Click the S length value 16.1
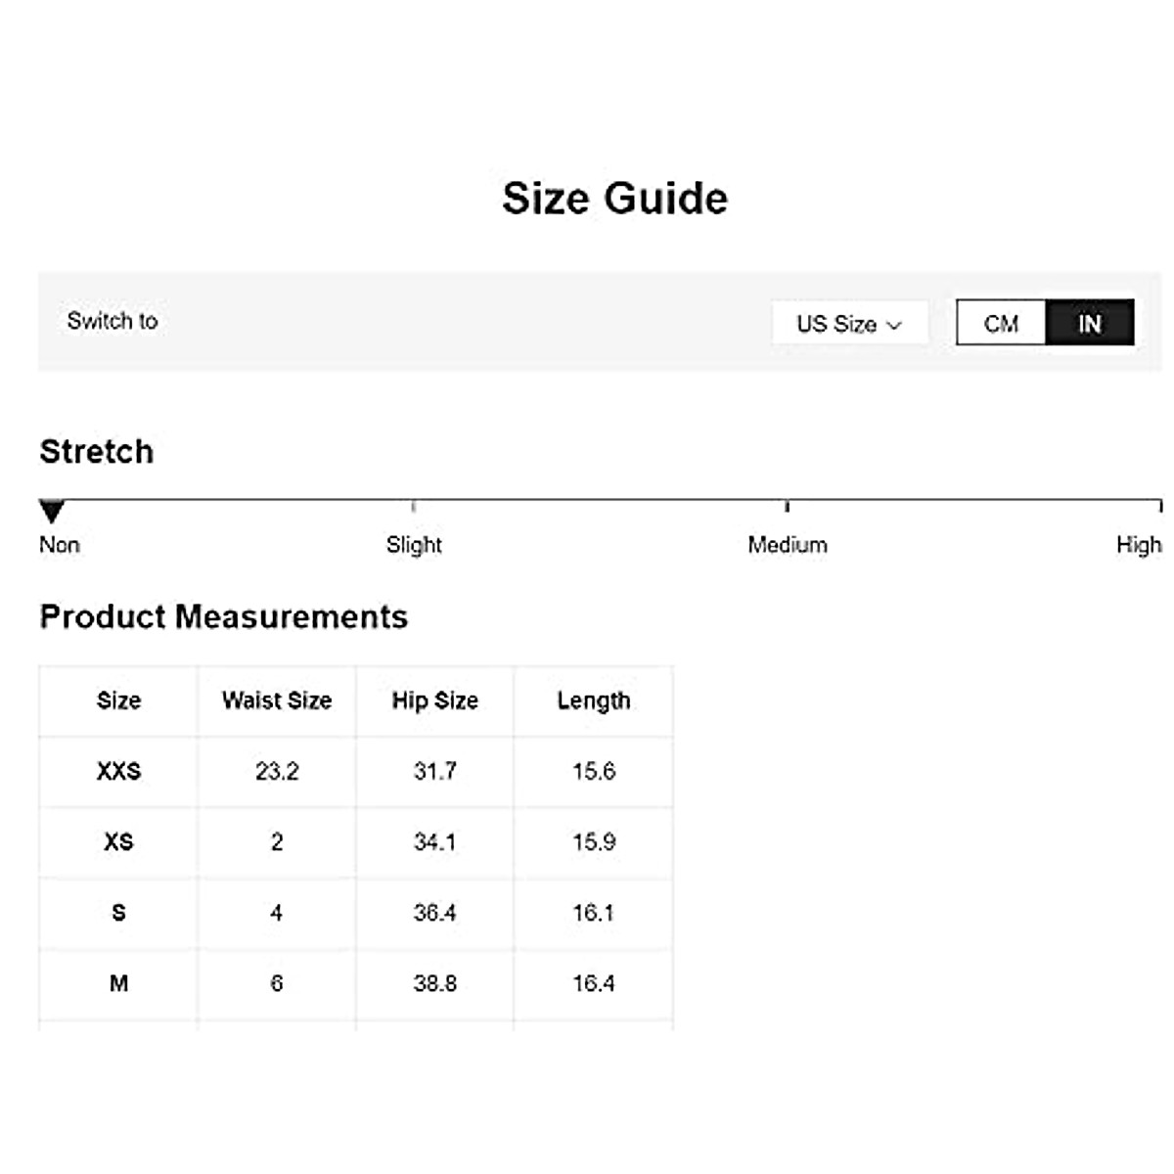Image resolution: width=1174 pixels, height=1174 pixels. 594,913
